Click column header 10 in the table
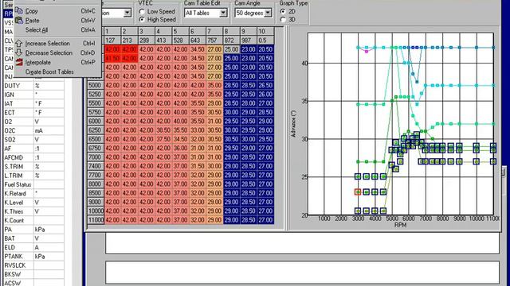Viewport: 510px width, 286px height. (x=265, y=32)
